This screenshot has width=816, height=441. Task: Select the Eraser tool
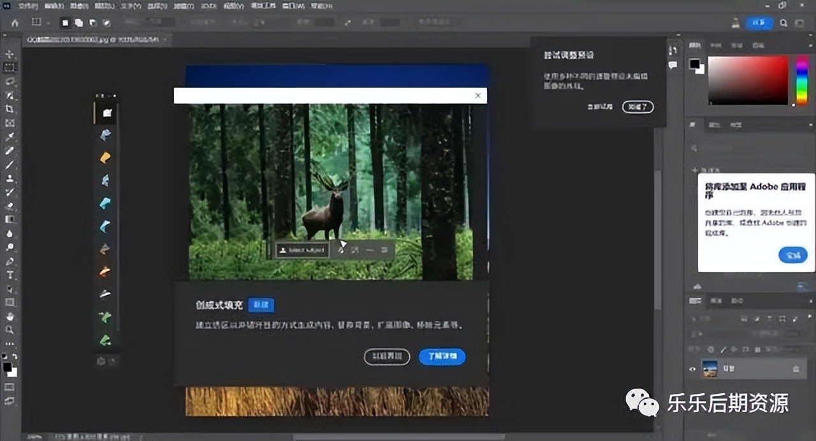tap(10, 206)
